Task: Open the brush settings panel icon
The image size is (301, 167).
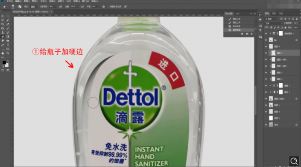Action: pyautogui.click(x=20, y=6)
